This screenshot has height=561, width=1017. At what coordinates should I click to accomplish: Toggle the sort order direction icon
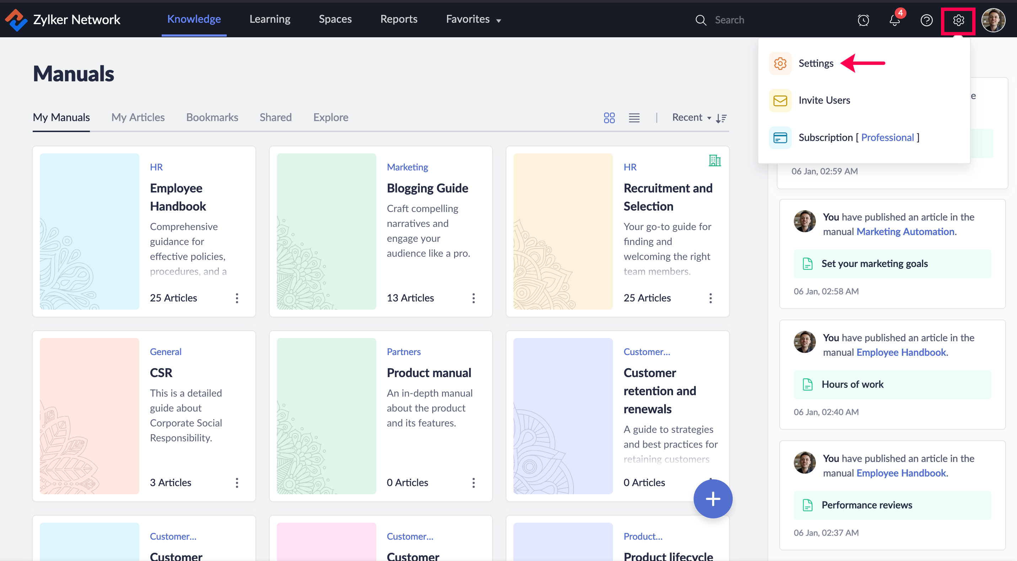tap(721, 118)
